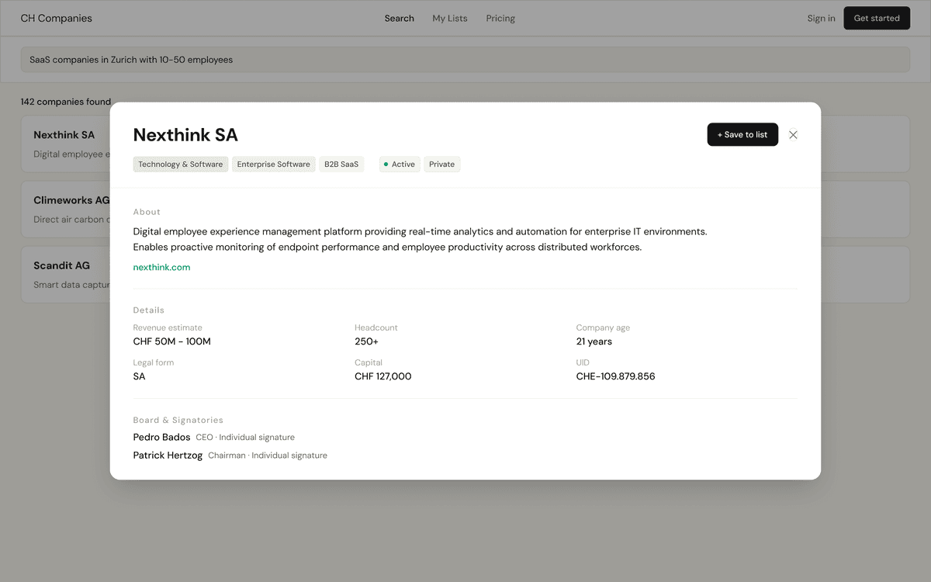Screen dimensions: 931x582
Task: Open the Search navigation tab
Action: pos(400,18)
